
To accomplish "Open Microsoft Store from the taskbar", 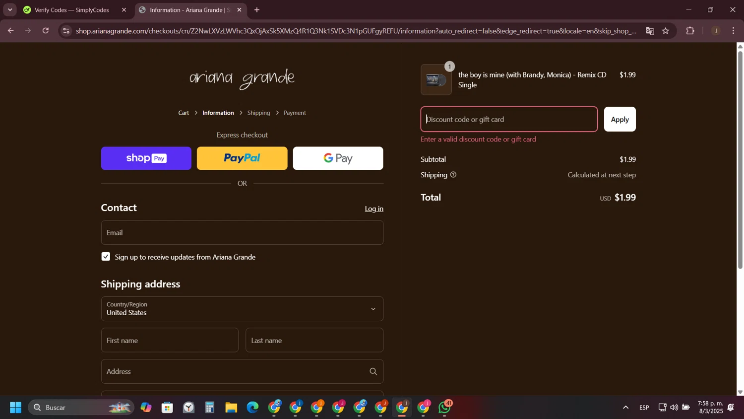I will click(167, 408).
